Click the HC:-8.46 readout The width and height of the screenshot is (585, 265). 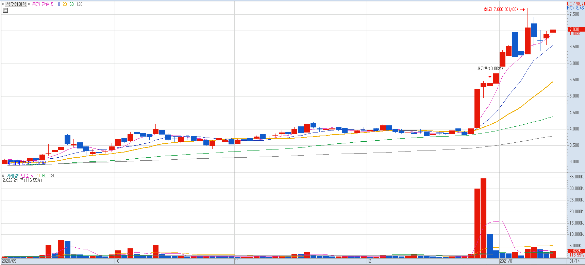[x=575, y=8]
